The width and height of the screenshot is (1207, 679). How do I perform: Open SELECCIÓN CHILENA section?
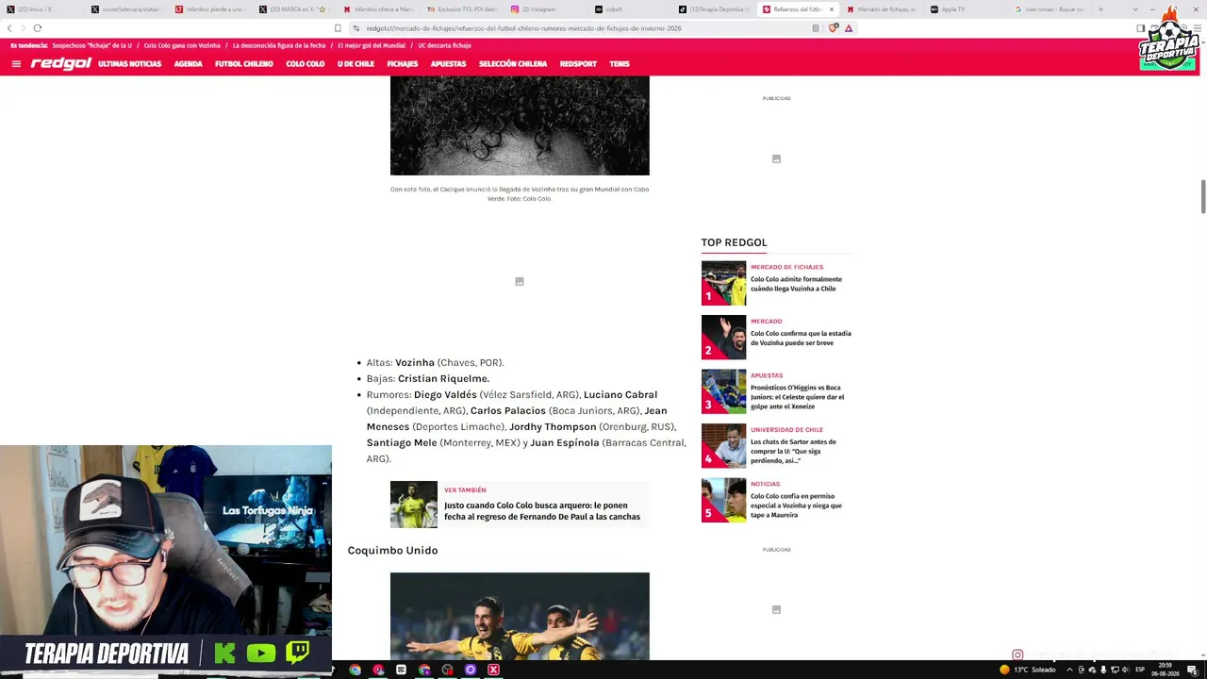coord(513,64)
